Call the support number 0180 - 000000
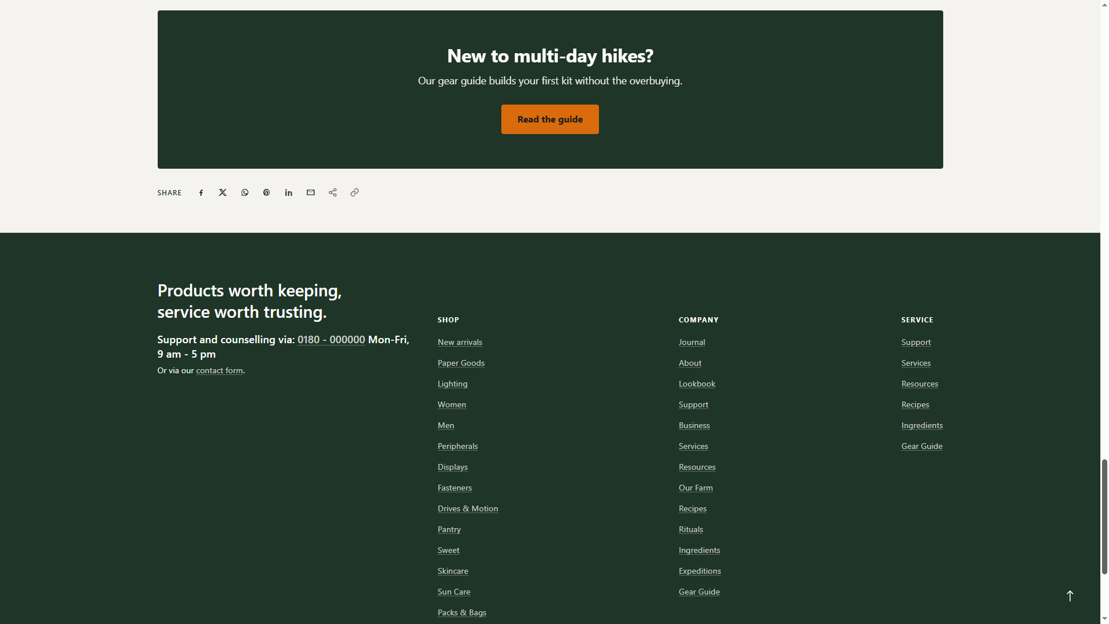1109x624 pixels. [331, 340]
